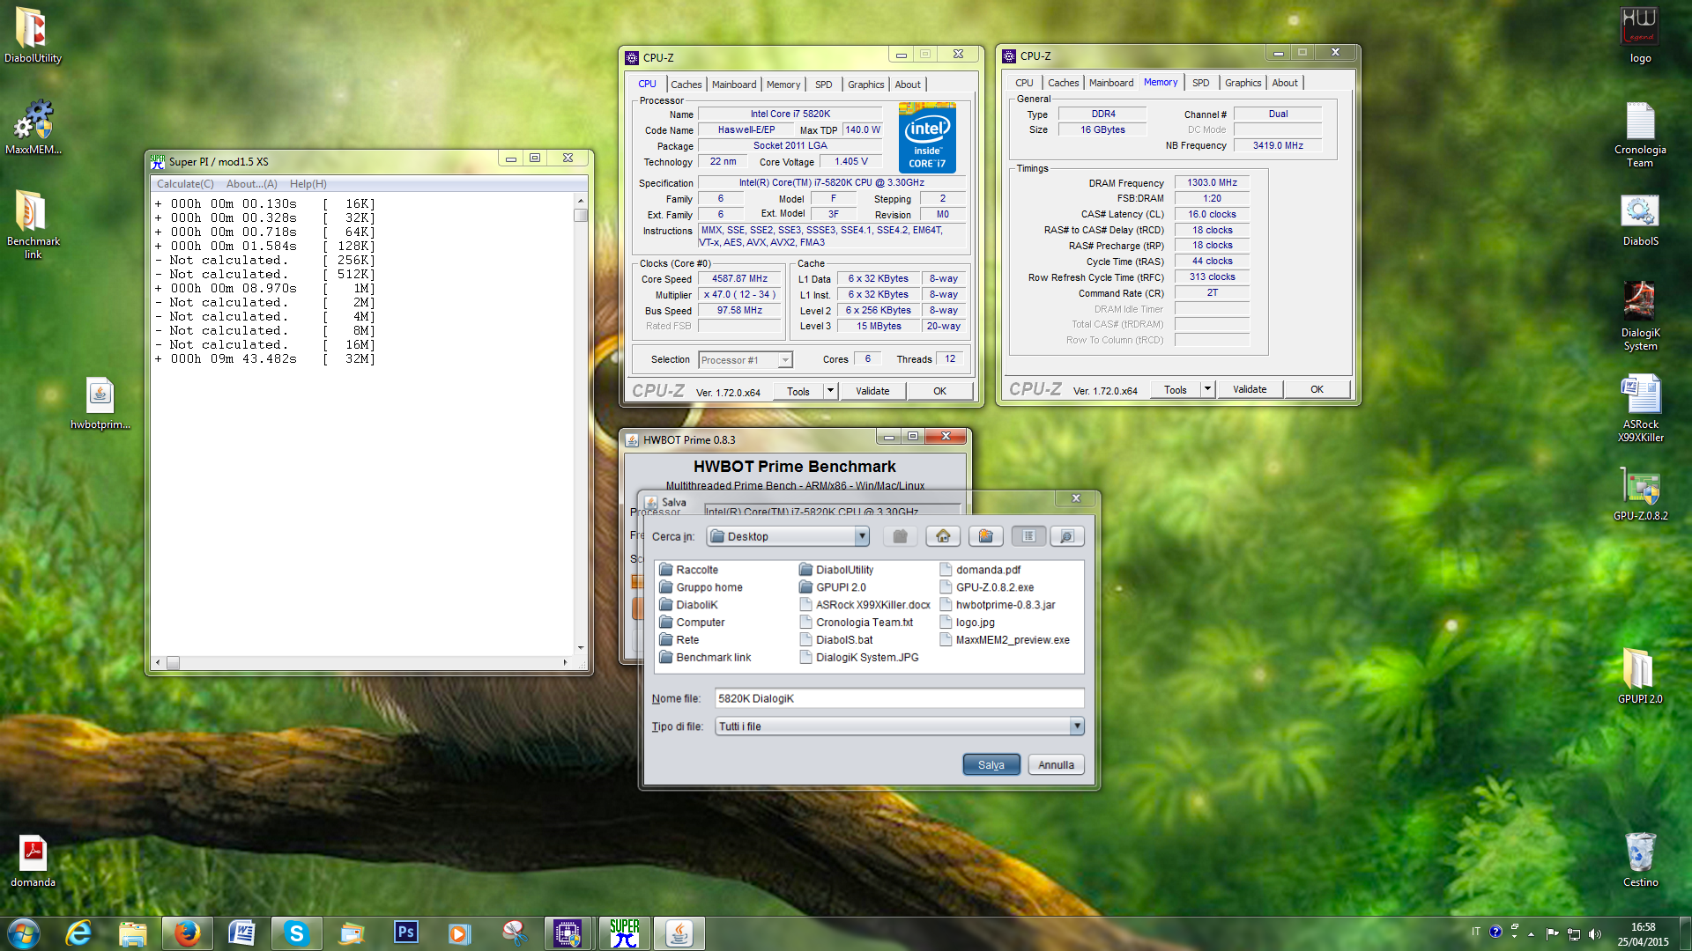Image resolution: width=1692 pixels, height=951 pixels.
Task: Open Benchmark link folder on desktop
Action: (33, 225)
